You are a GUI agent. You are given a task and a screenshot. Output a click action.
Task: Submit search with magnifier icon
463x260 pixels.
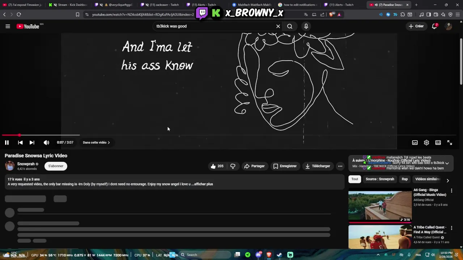[290, 26]
